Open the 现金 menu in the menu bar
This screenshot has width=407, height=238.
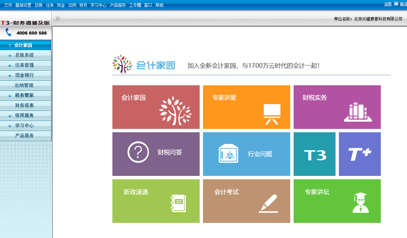[61, 5]
